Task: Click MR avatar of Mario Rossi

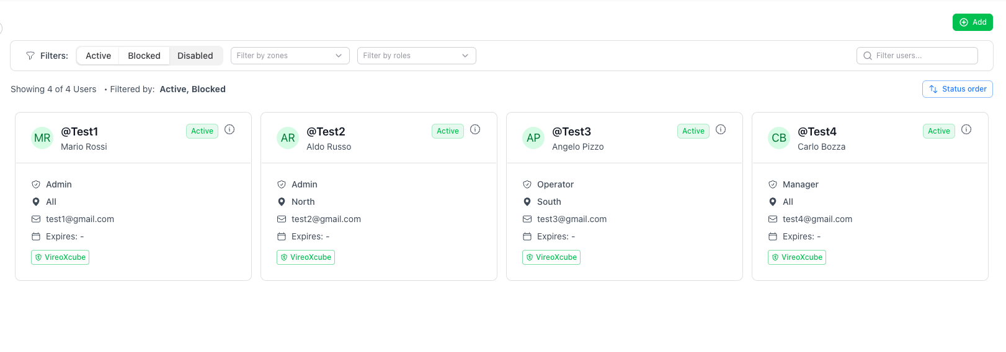Action: (42, 138)
